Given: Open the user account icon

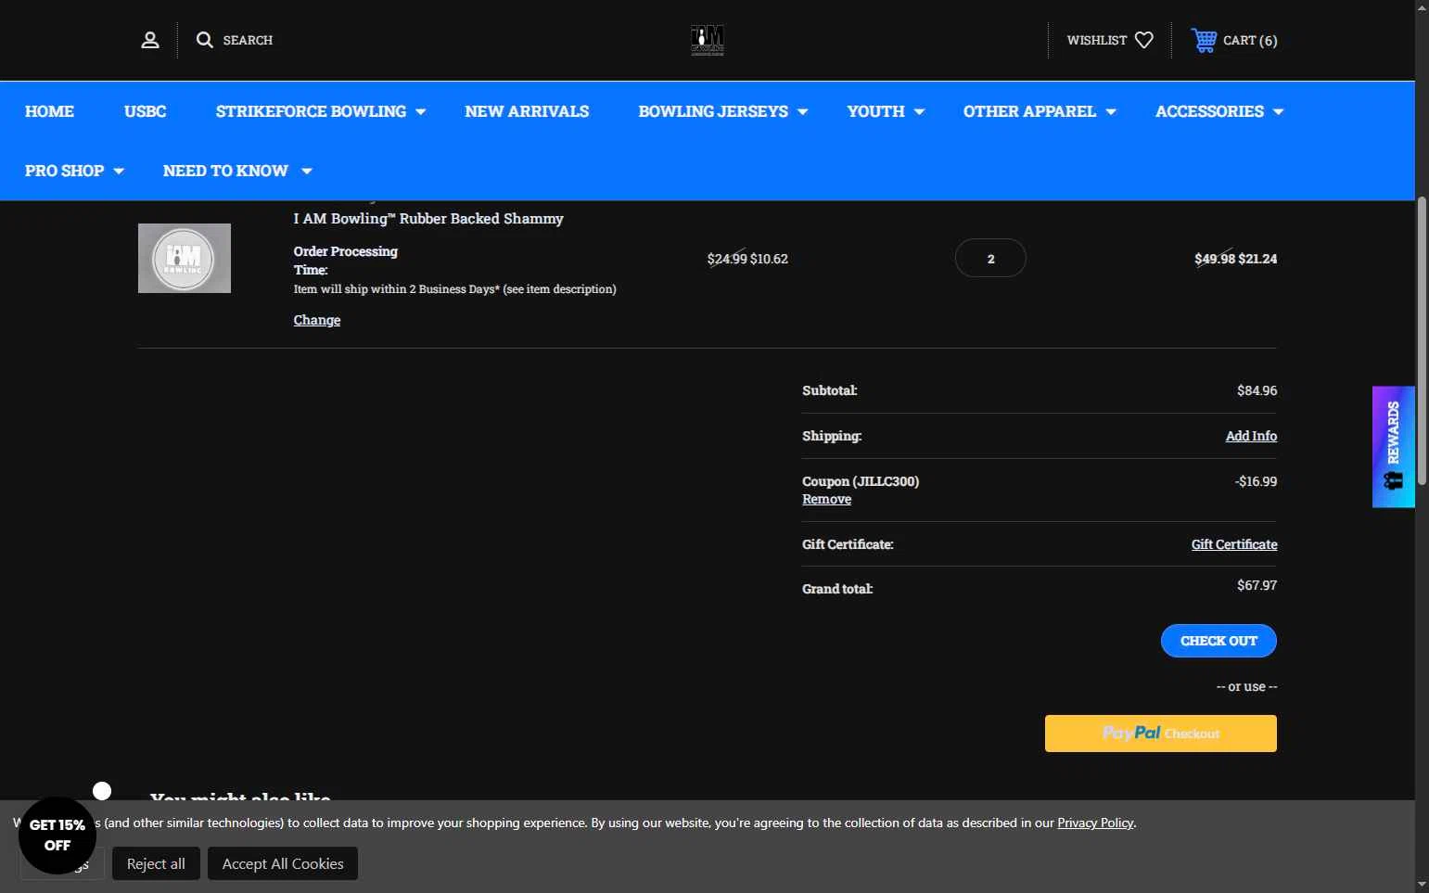Looking at the screenshot, I should [150, 40].
